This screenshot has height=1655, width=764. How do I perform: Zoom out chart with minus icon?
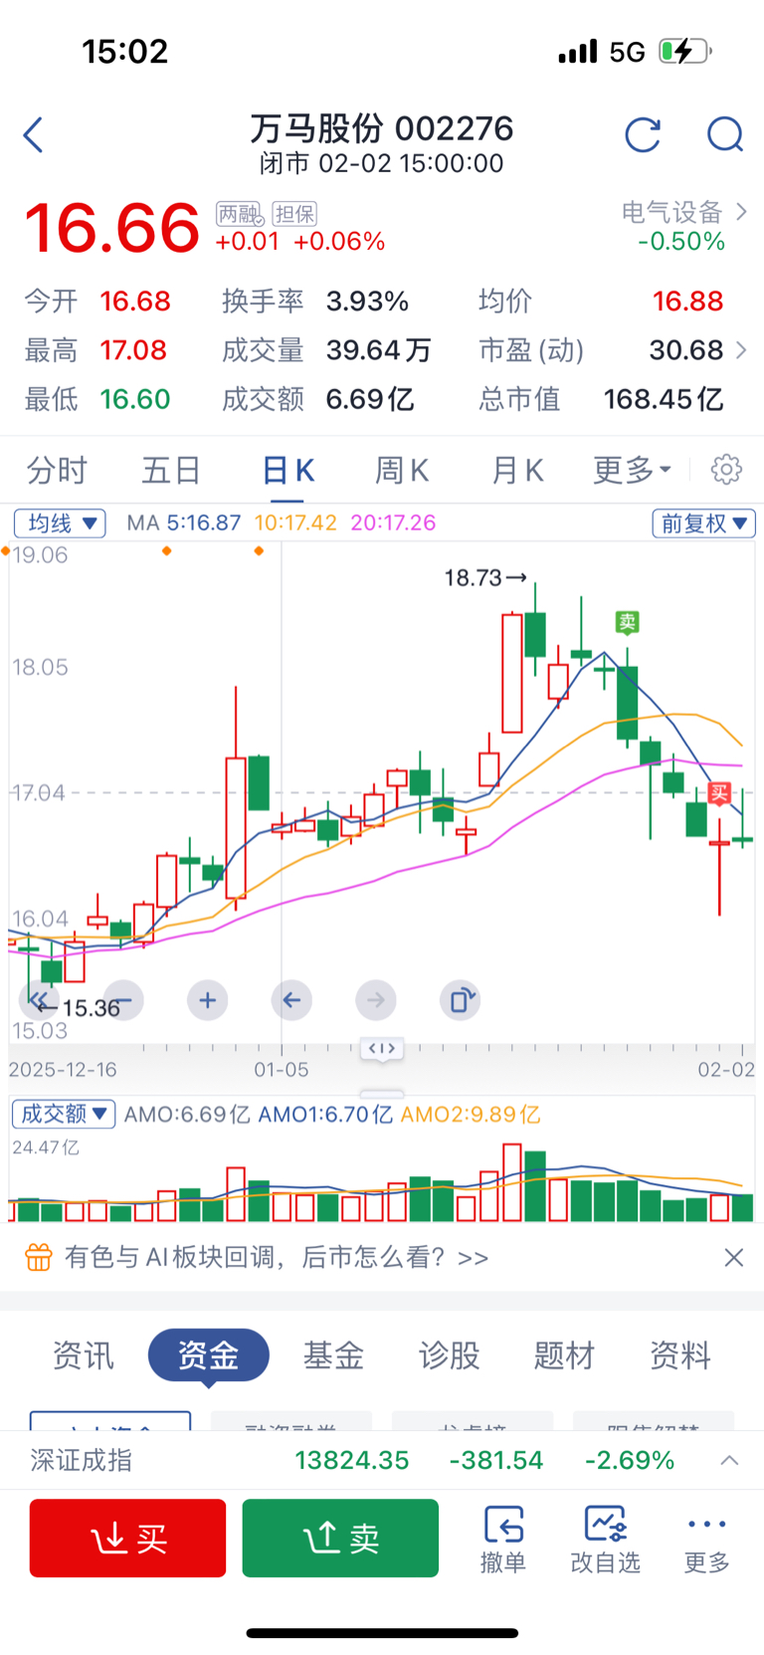click(124, 1000)
